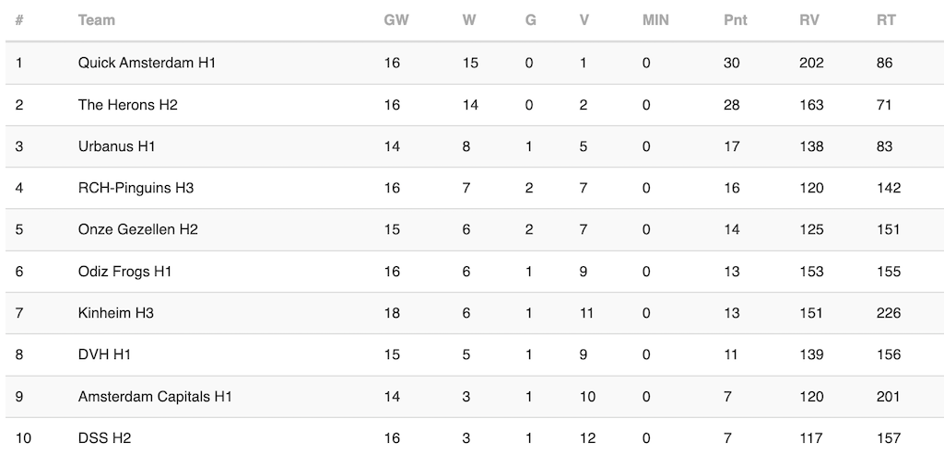944x476 pixels.
Task: Click the MIN column header
Action: 655,20
